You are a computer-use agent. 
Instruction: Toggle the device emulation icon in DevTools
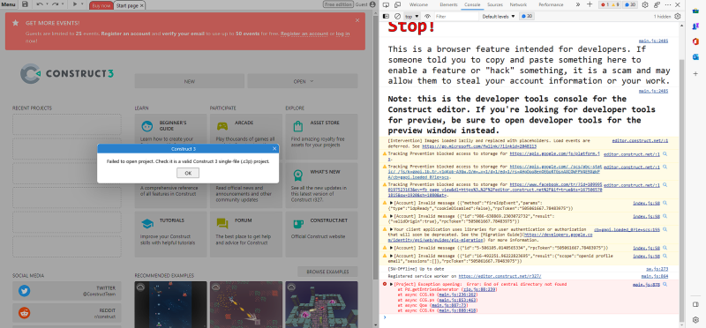[398, 4]
